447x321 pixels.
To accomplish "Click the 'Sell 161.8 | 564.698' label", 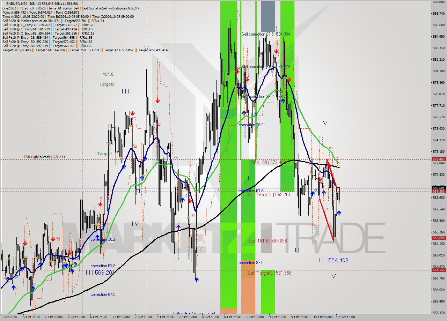I will (x=268, y=241).
